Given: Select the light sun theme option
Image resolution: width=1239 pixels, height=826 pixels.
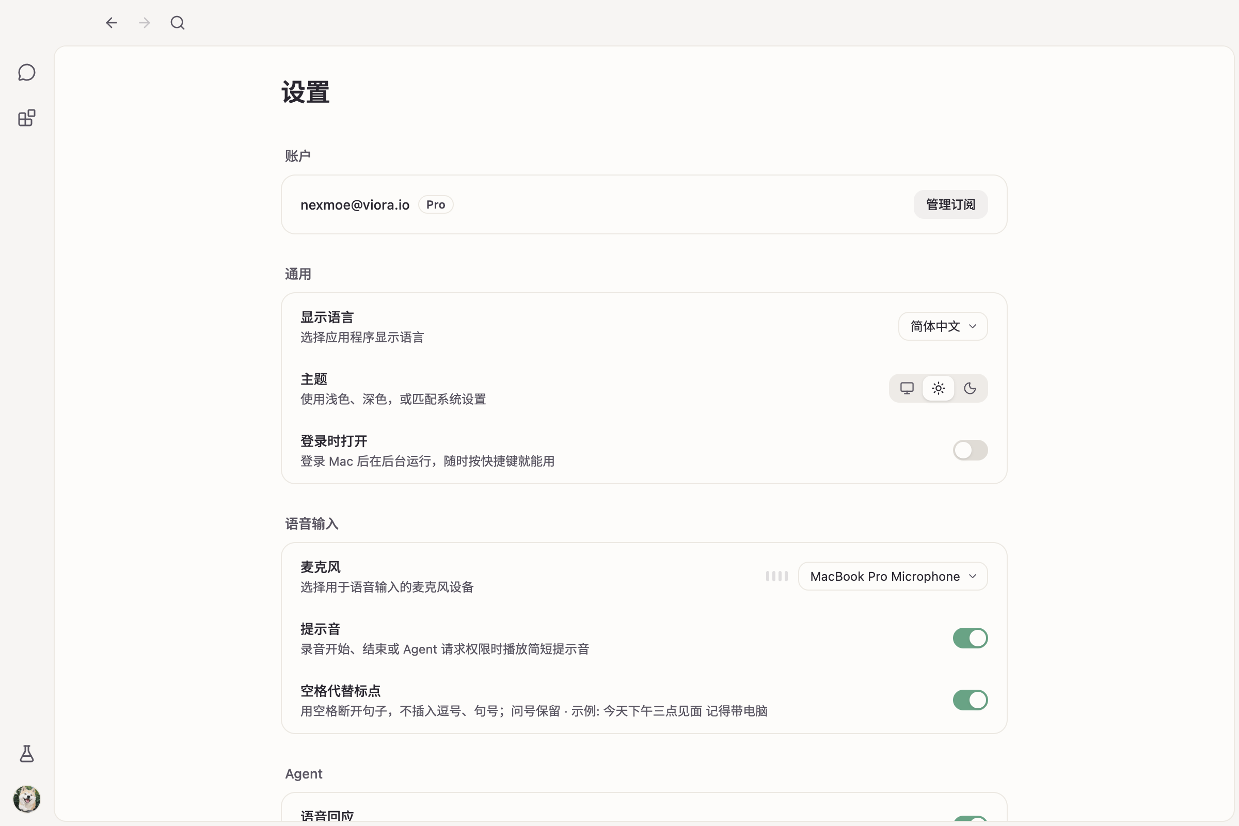Looking at the screenshot, I should (x=938, y=388).
